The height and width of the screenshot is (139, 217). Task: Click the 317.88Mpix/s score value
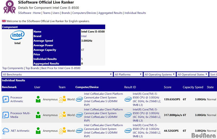(173, 115)
